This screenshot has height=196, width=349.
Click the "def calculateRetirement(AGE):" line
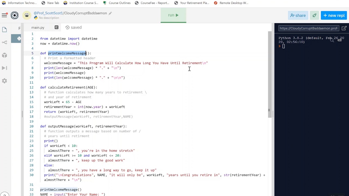point(69,87)
